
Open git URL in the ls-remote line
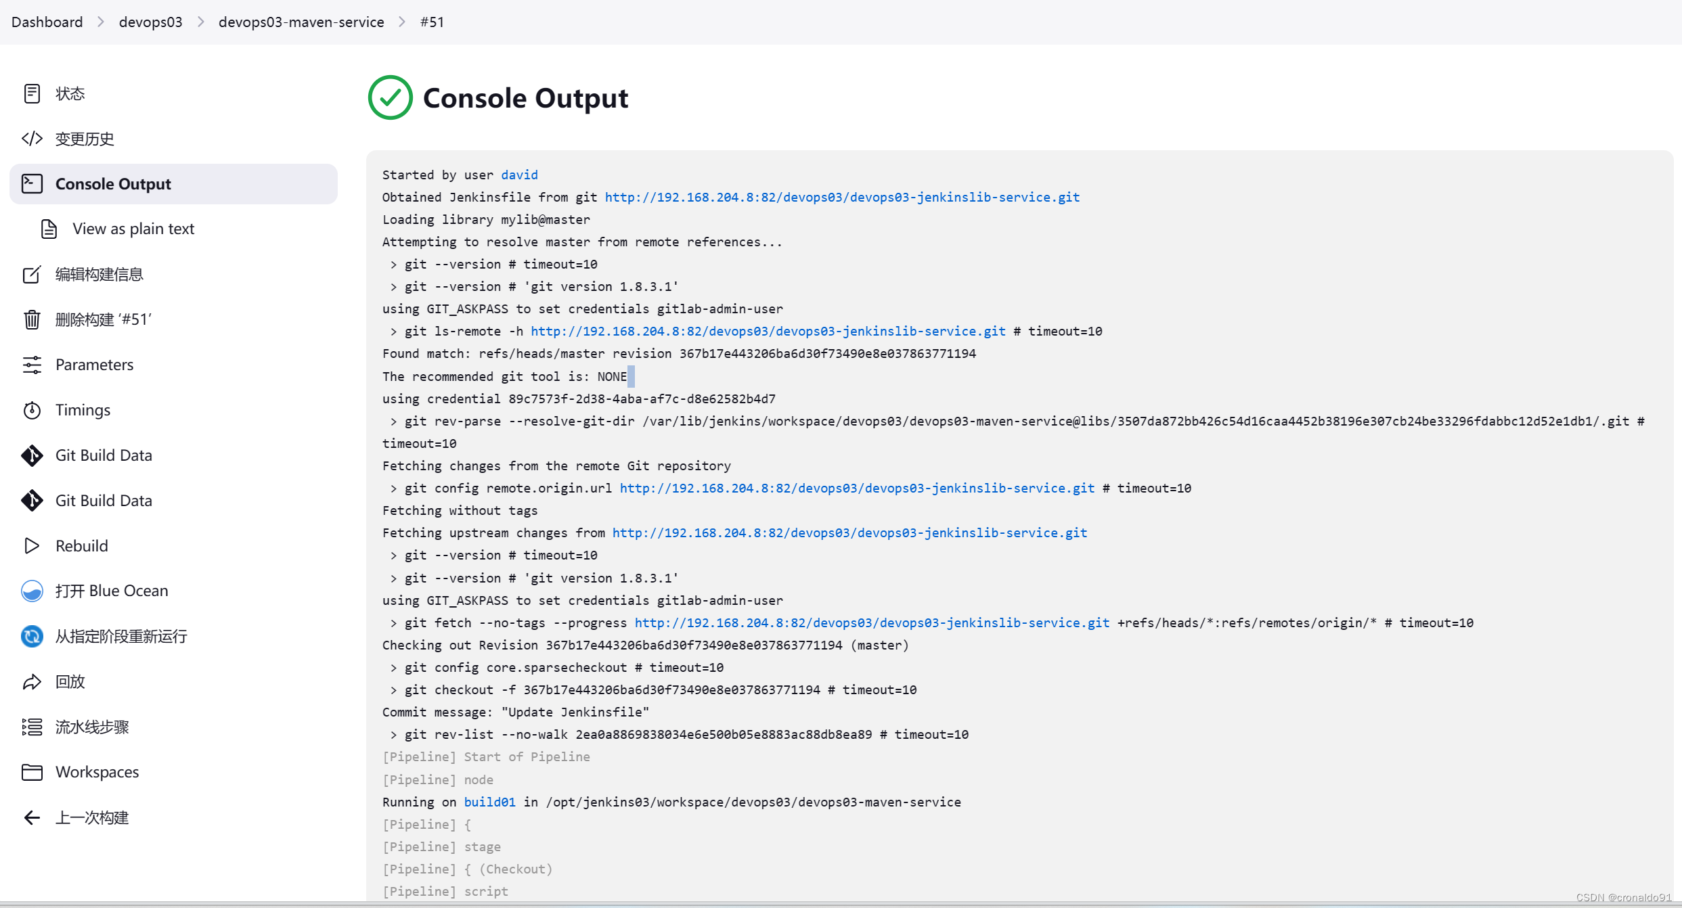click(x=768, y=331)
